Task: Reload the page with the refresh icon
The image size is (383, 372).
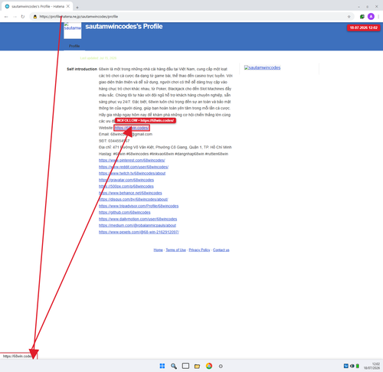Action: [x=23, y=17]
